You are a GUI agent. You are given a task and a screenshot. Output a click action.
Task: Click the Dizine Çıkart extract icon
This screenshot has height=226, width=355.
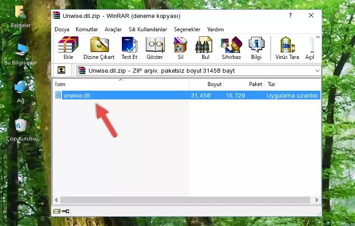pos(99,48)
